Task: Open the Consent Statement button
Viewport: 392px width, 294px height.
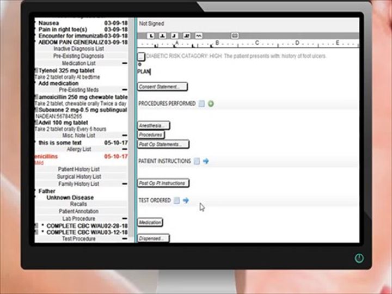Action: [162, 87]
